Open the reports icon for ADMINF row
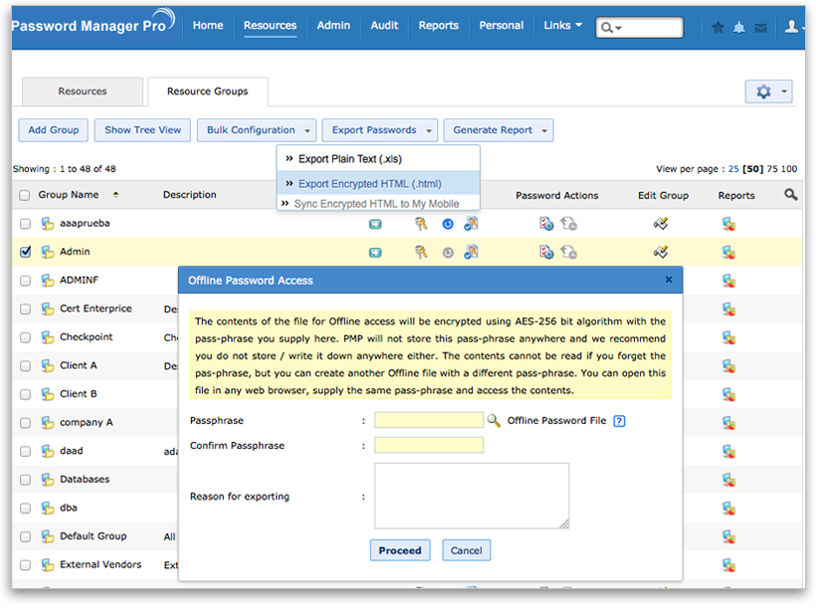The image size is (816, 609). coord(728,281)
